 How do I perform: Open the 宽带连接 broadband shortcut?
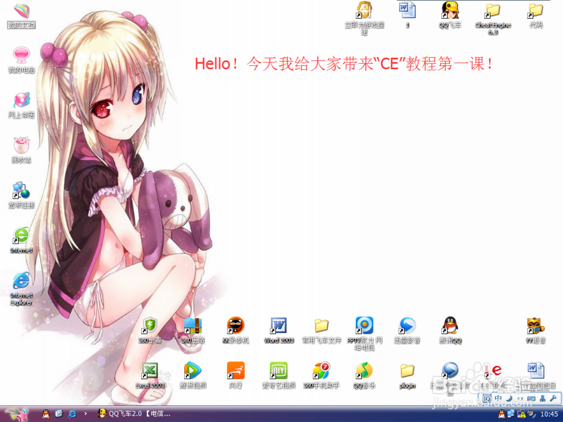point(21,195)
